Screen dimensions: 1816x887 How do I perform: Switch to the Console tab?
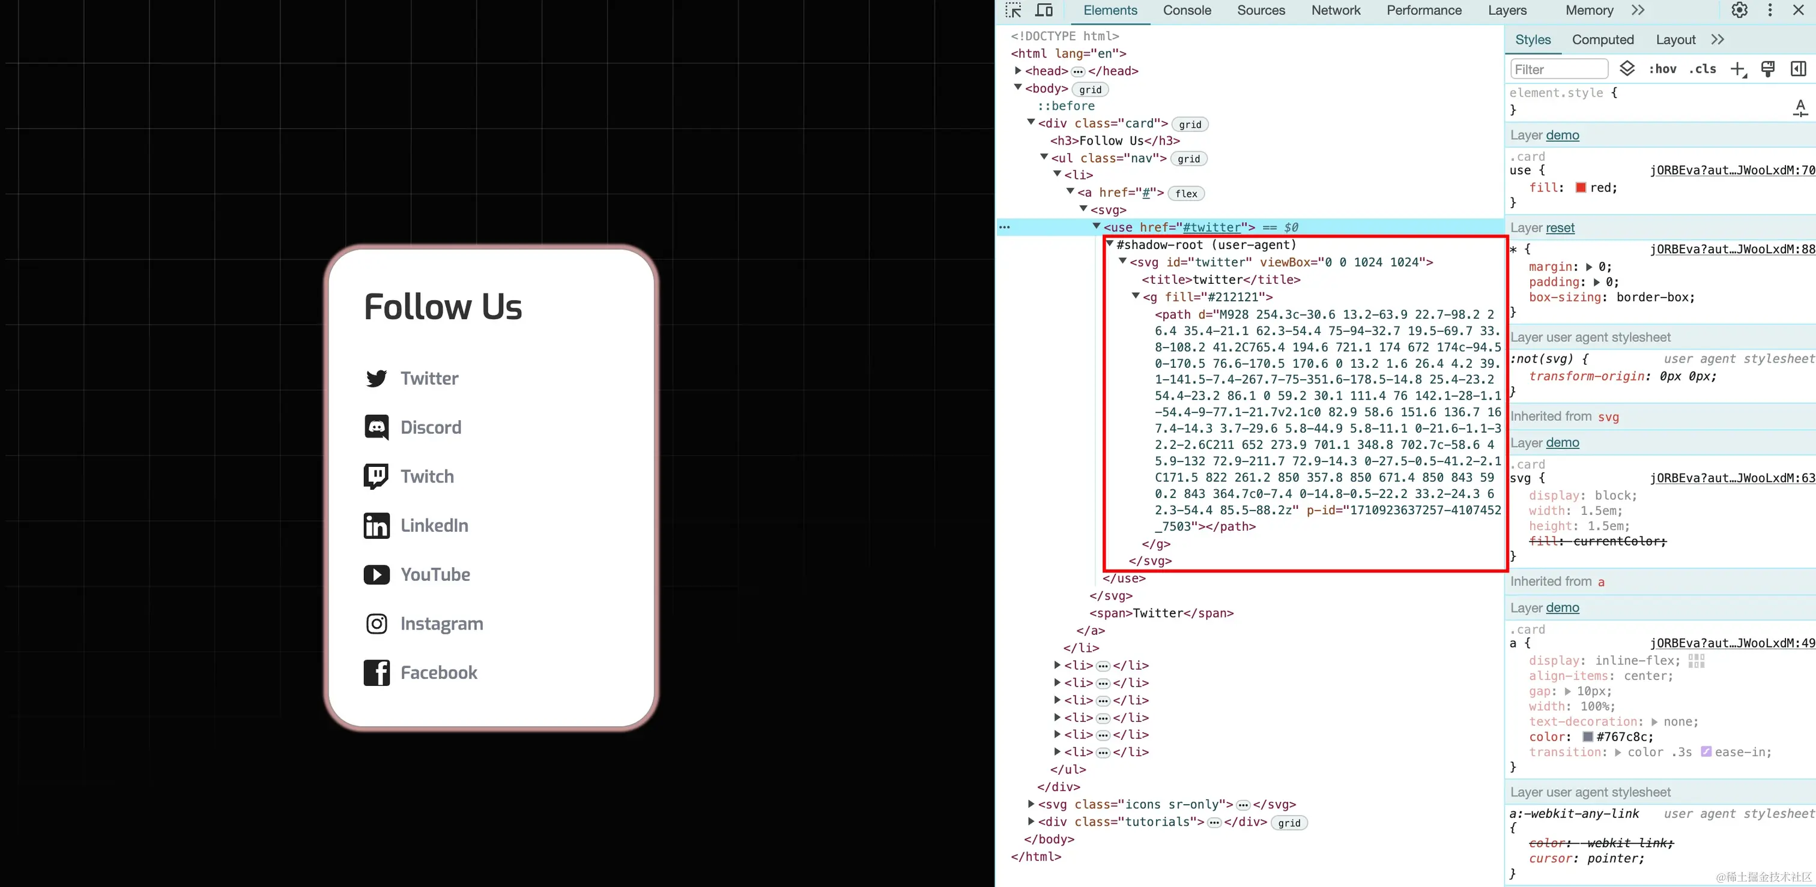tap(1187, 11)
